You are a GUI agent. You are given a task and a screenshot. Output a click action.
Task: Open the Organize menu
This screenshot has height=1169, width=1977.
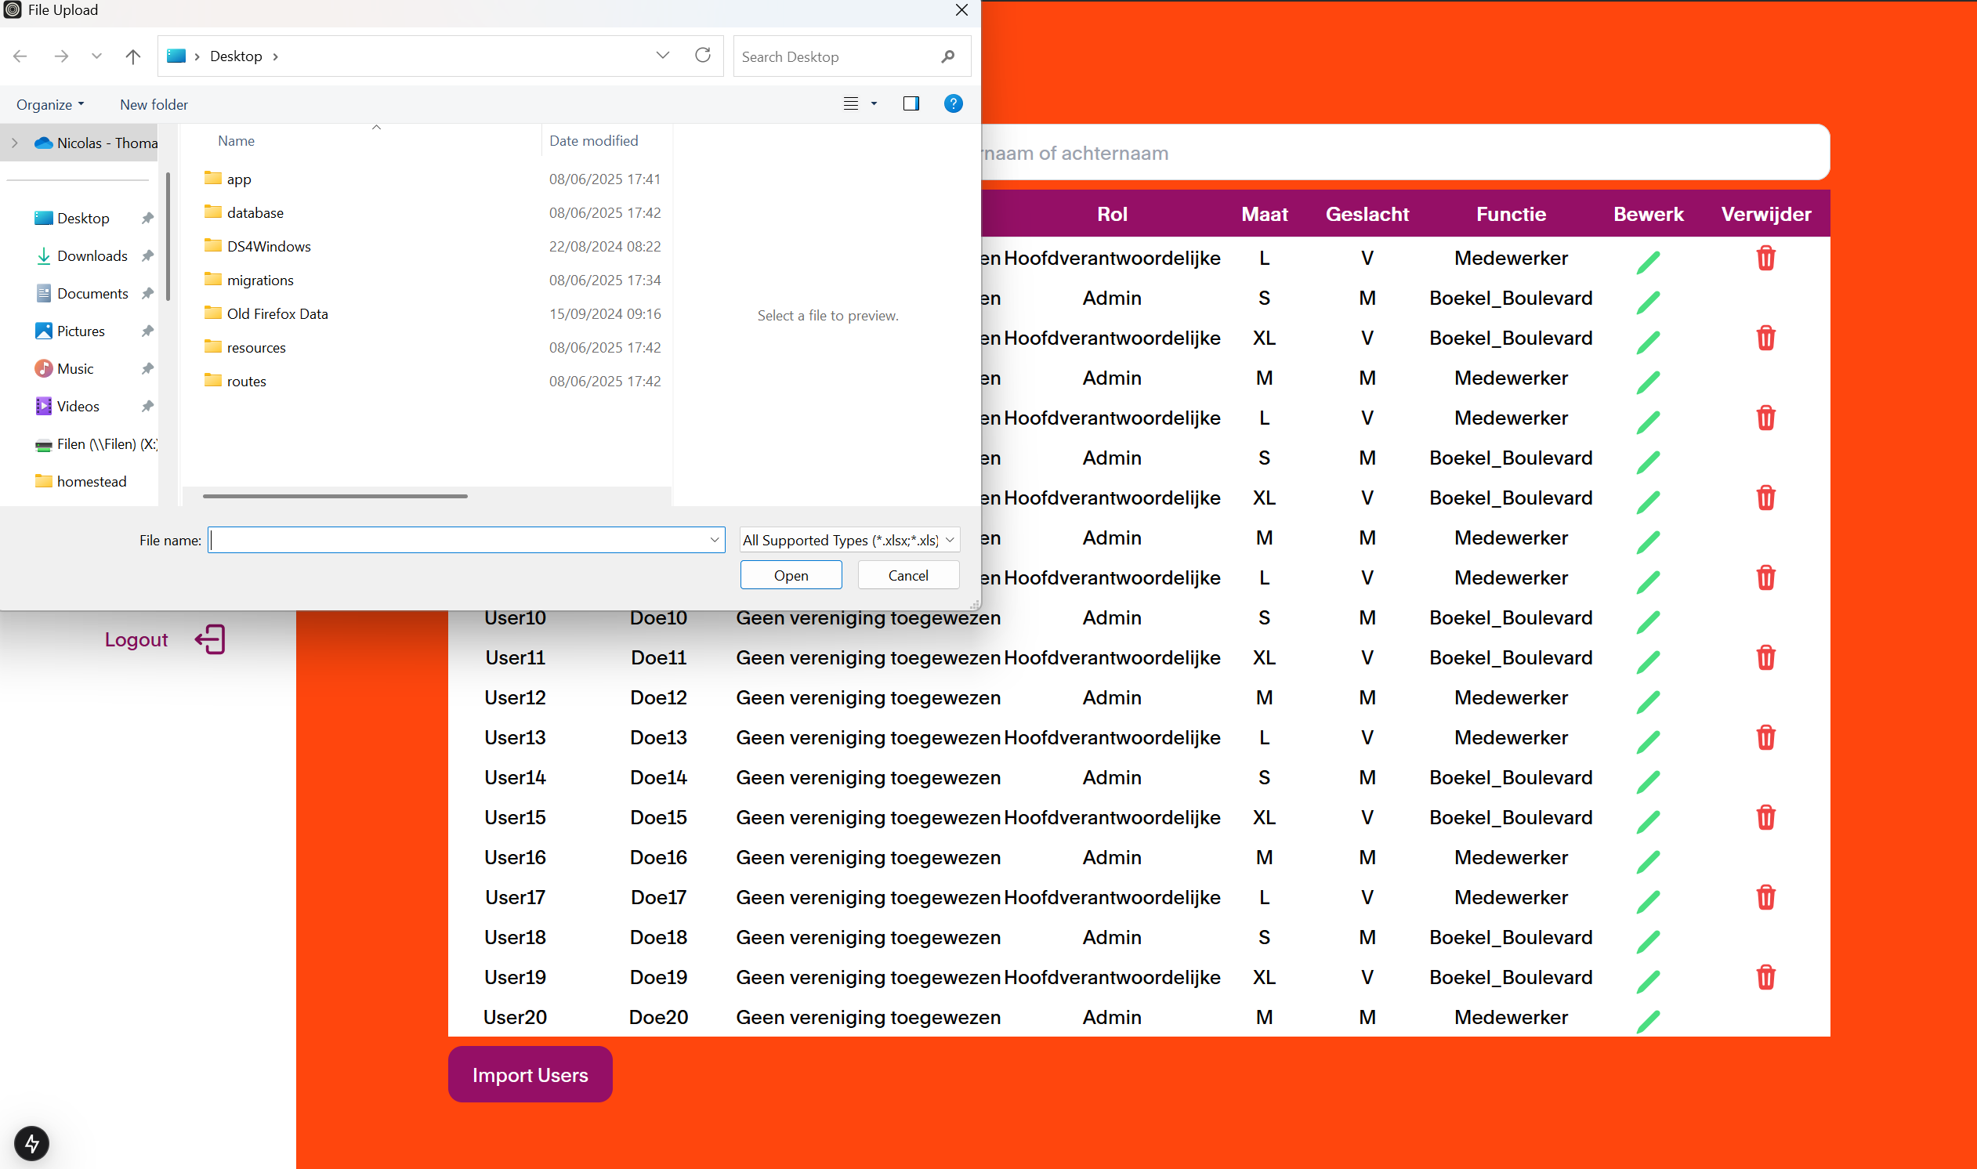click(x=49, y=104)
